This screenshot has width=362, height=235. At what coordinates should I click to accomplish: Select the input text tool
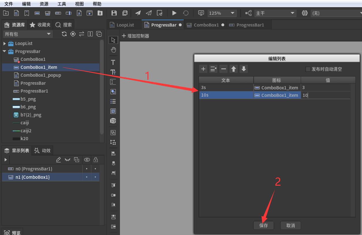(113, 82)
